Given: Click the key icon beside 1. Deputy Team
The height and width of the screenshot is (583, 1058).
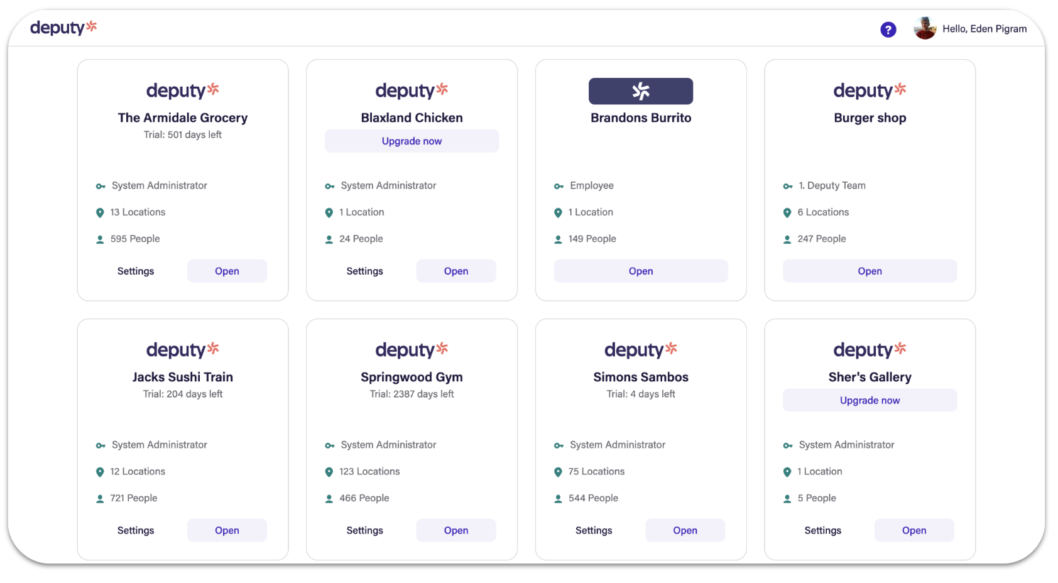Looking at the screenshot, I should (788, 187).
